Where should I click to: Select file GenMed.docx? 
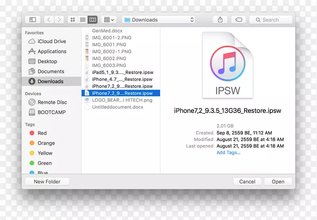pyautogui.click(x=121, y=31)
